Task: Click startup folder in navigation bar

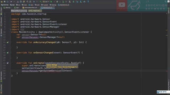Action: (x=53, y=5)
